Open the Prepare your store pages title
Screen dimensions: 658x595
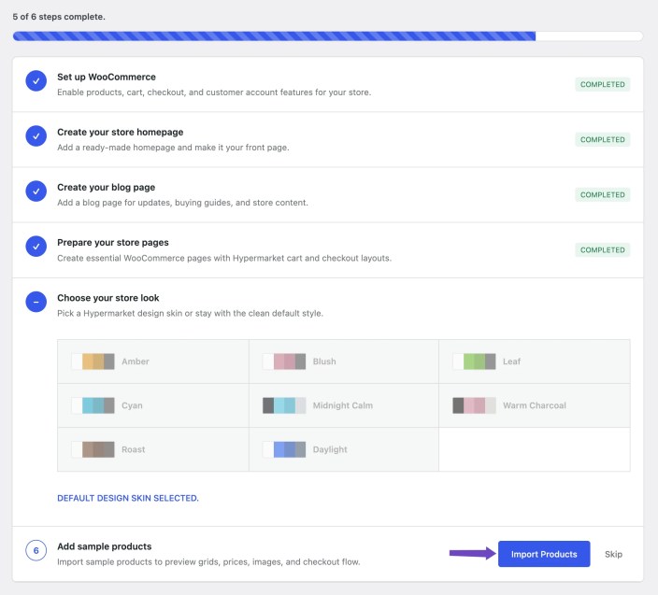point(113,242)
